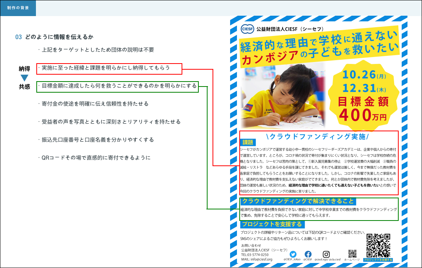Click the red-boxed 実施に至った経緯 bullet
This screenshot has width=422, height=268.
[x=109, y=69]
